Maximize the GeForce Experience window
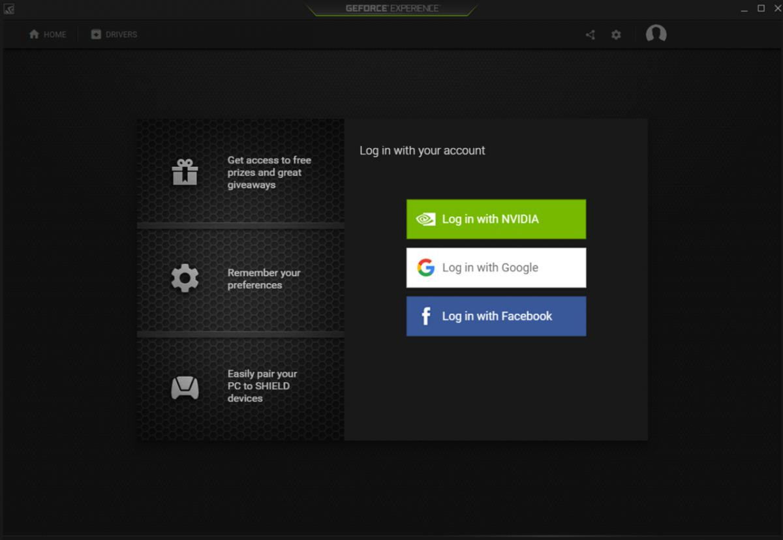Viewport: 783px width, 540px height. click(761, 8)
